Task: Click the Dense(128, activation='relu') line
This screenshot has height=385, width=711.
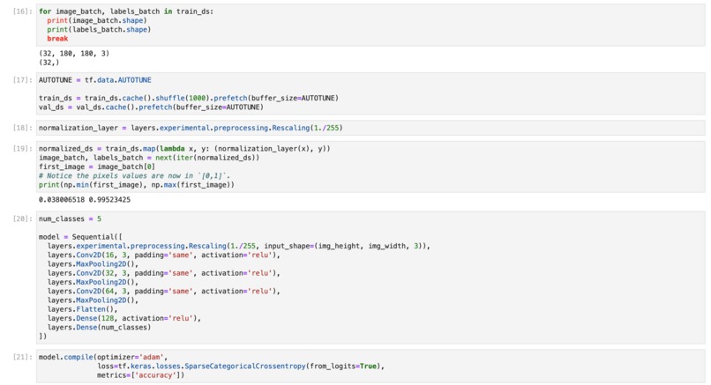Action: click(x=123, y=318)
